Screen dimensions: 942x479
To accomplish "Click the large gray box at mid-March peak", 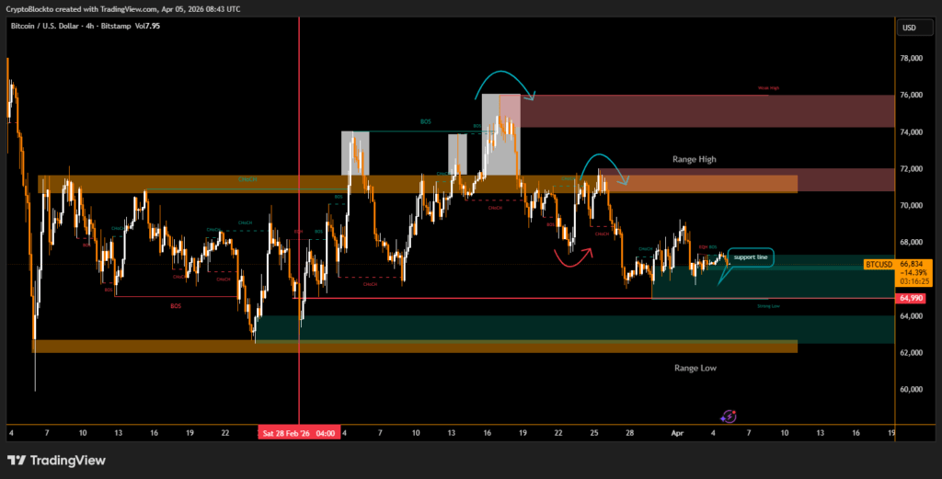I will pos(500,134).
